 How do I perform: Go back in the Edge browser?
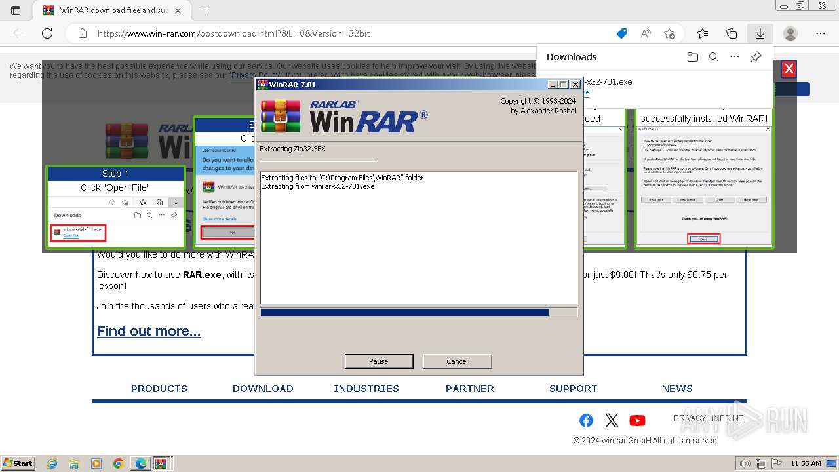tap(18, 33)
